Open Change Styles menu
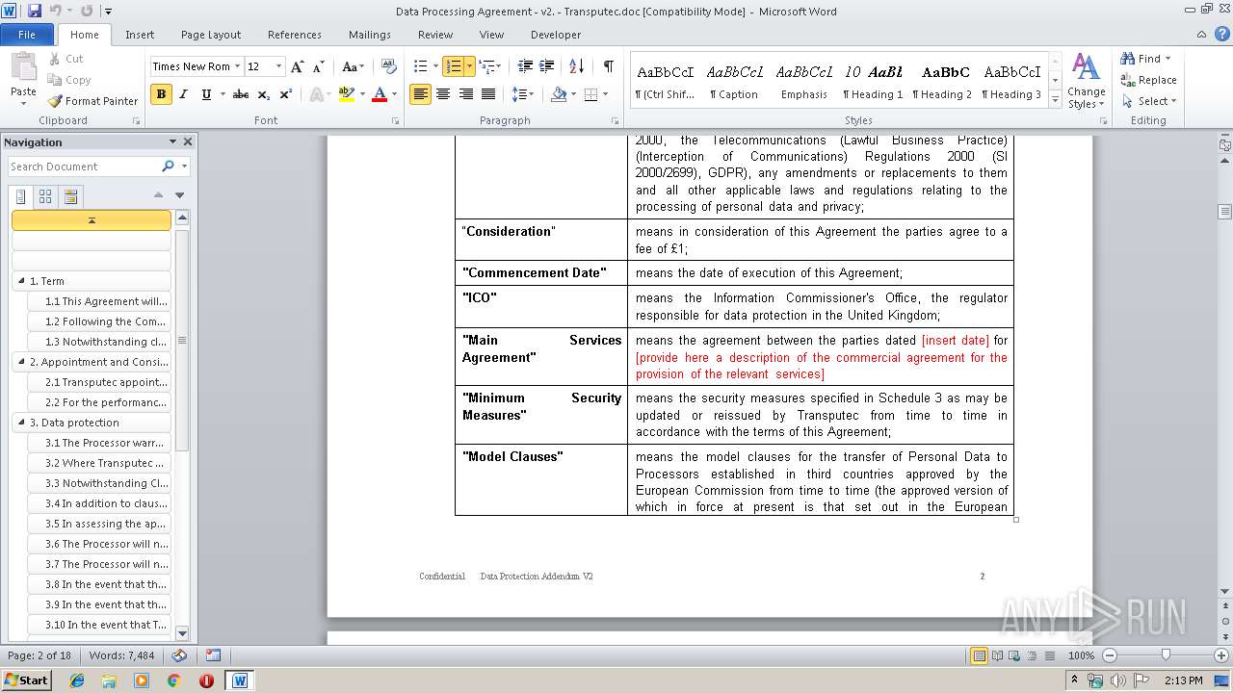Screen dimensions: 1233x693 coord(1086,81)
